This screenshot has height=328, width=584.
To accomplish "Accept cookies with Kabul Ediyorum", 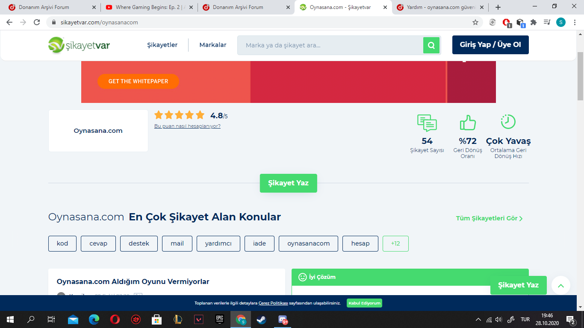I will pyautogui.click(x=364, y=303).
